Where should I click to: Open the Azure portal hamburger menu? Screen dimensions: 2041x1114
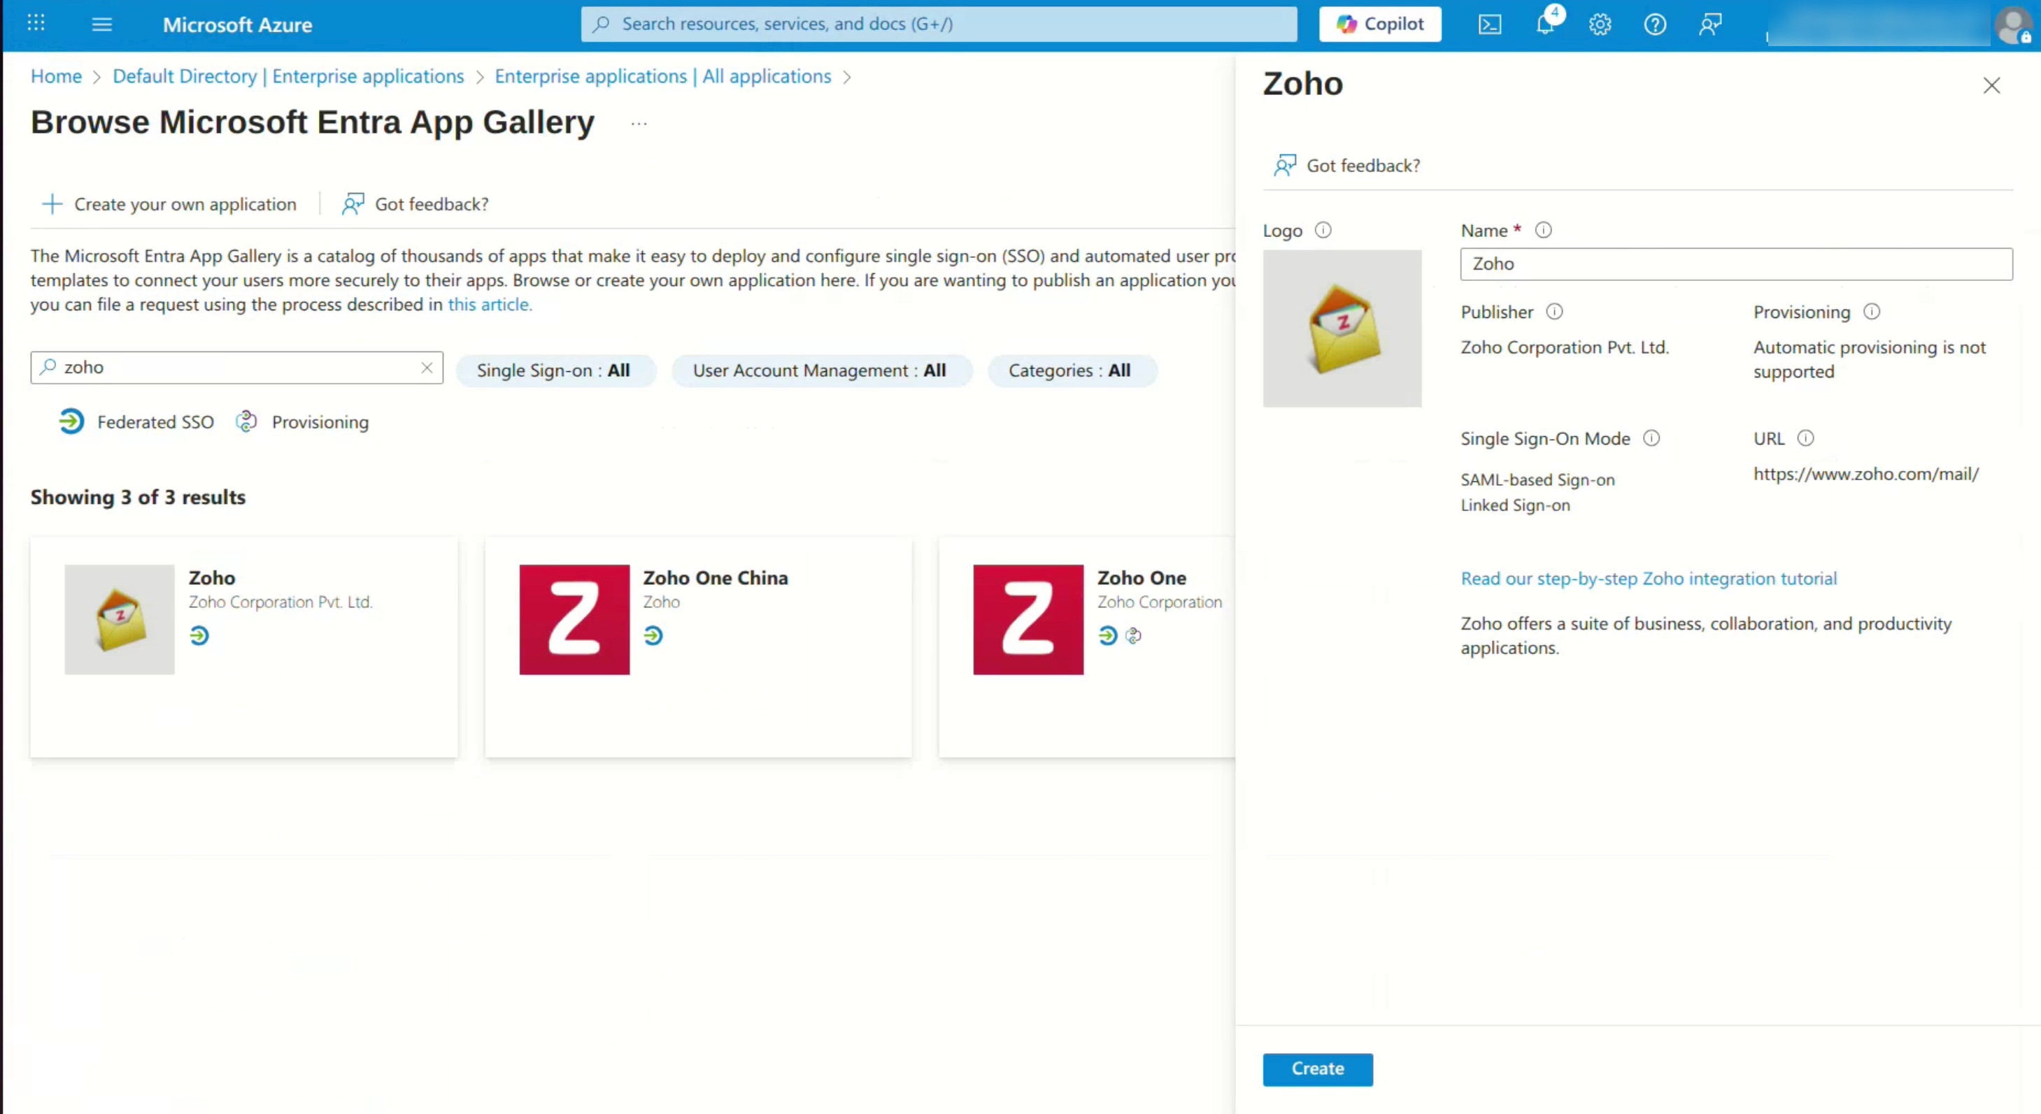[x=101, y=24]
